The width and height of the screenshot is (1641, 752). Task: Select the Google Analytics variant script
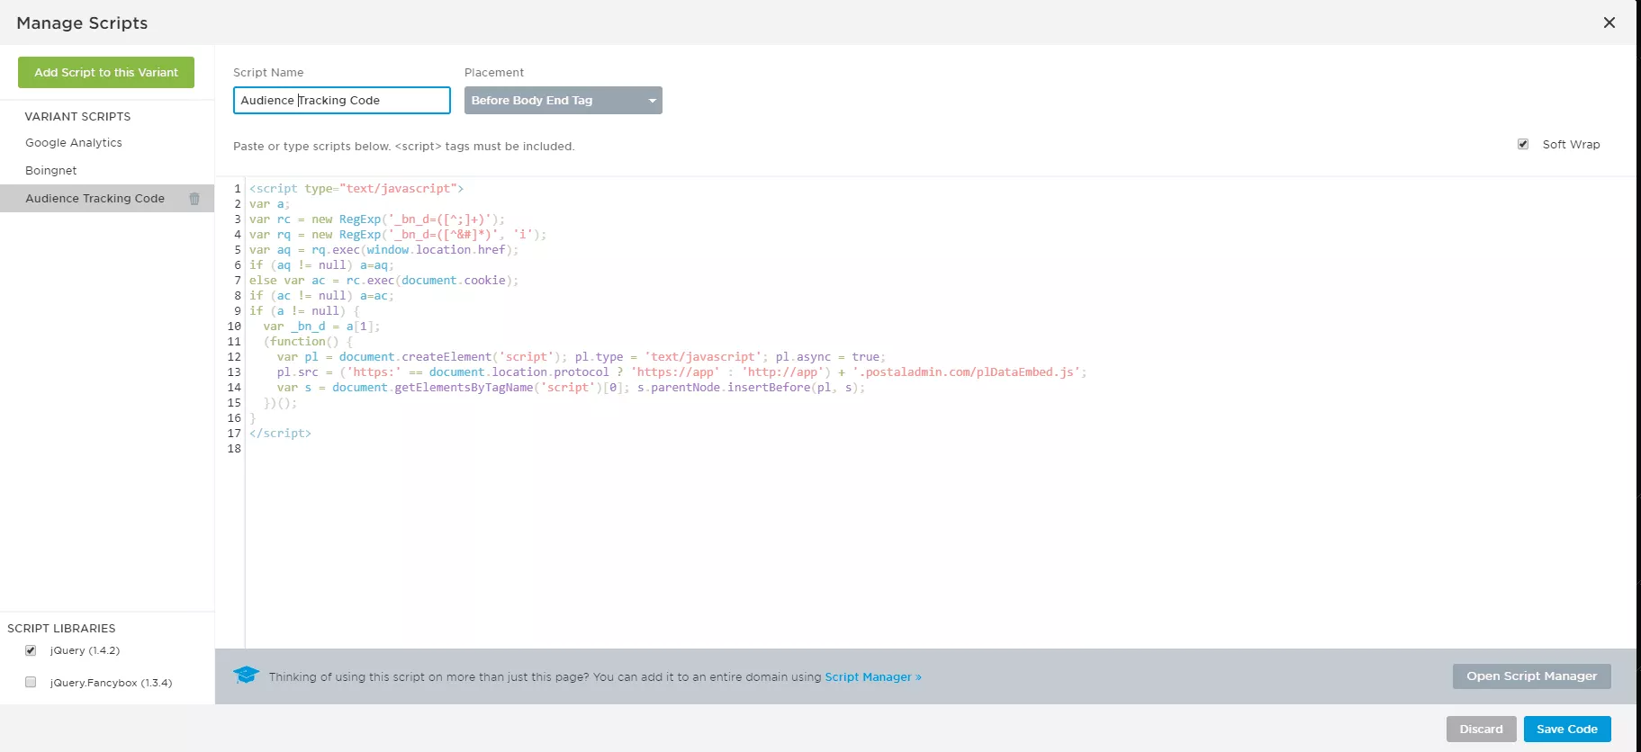tap(74, 143)
